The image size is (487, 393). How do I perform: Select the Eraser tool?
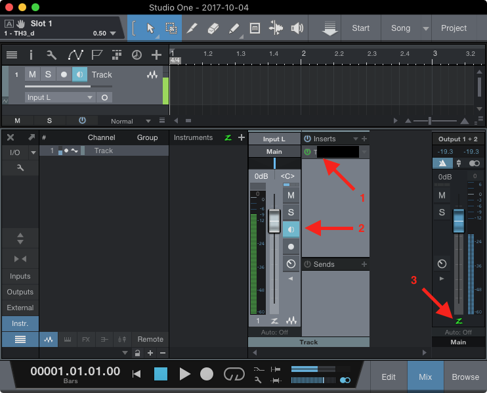213,28
